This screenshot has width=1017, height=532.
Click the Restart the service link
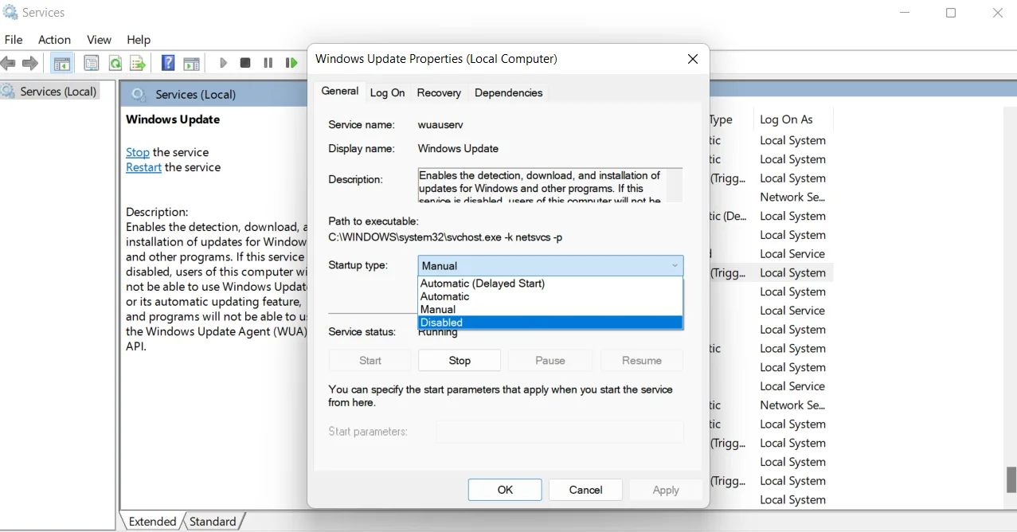tap(143, 167)
